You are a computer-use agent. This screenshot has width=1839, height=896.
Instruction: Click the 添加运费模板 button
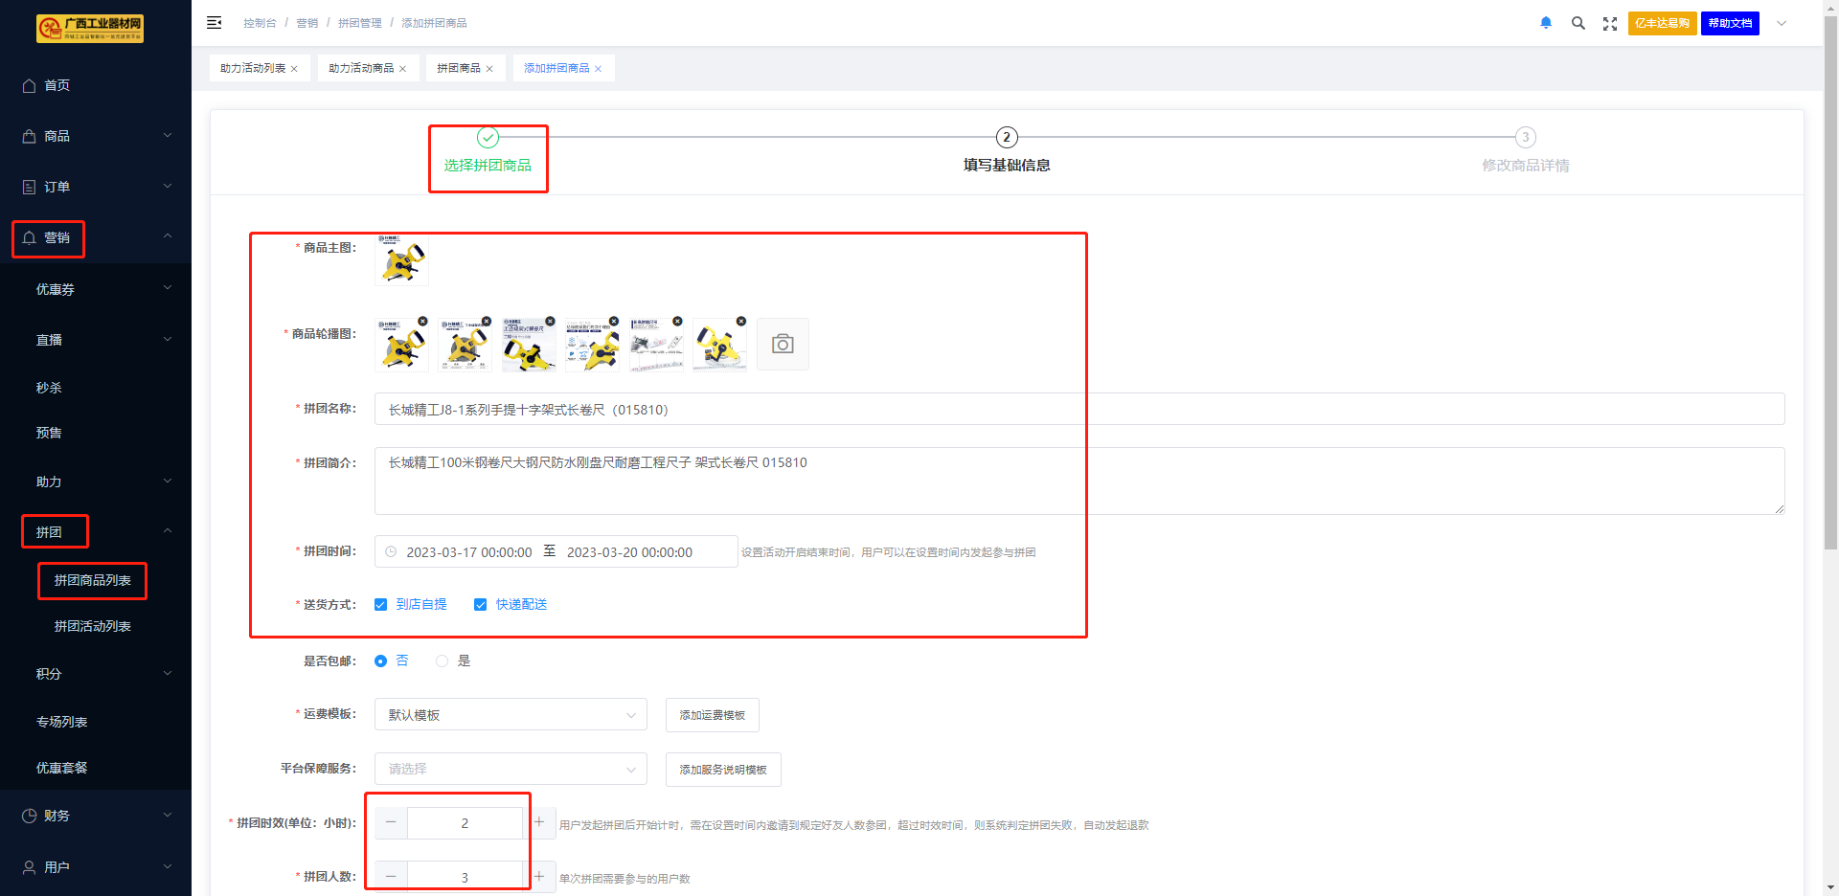click(712, 715)
